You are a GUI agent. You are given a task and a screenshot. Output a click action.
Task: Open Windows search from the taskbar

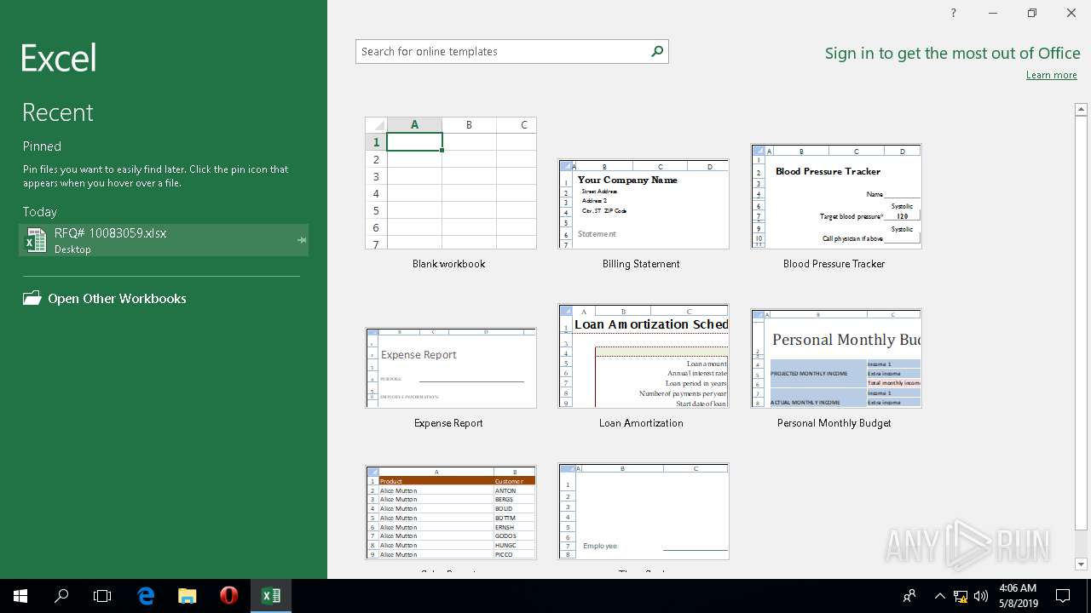(x=61, y=596)
